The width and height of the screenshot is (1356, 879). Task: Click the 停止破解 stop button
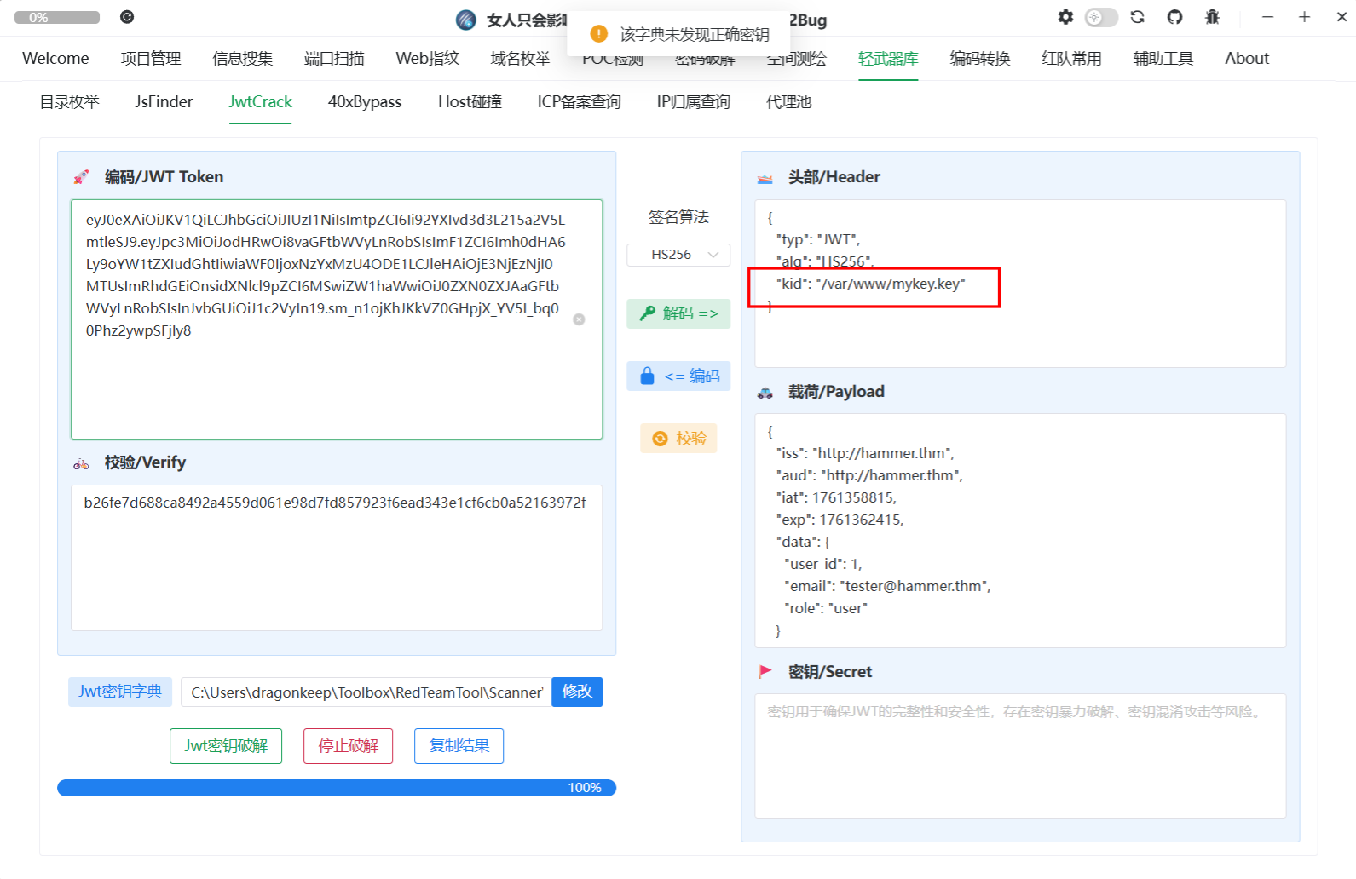[x=348, y=746]
